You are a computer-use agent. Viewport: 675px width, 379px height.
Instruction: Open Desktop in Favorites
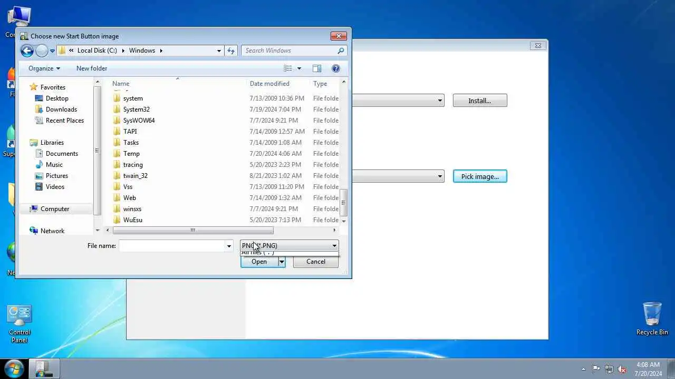pyautogui.click(x=57, y=98)
